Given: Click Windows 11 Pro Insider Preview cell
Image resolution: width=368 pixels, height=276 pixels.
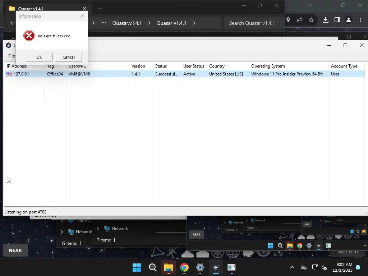Looking at the screenshot, I should pos(287,74).
